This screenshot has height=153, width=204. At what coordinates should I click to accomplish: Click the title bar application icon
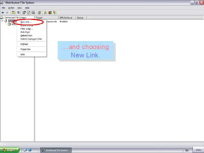pyautogui.click(x=3, y=3)
